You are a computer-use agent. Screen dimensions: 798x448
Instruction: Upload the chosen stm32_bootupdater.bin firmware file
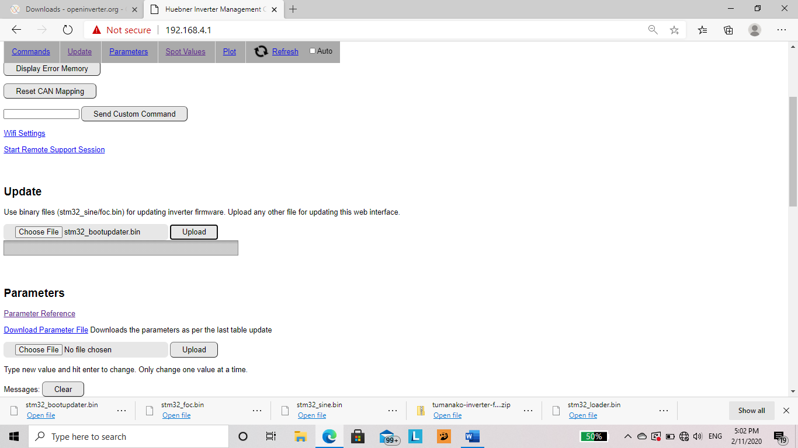(x=194, y=232)
